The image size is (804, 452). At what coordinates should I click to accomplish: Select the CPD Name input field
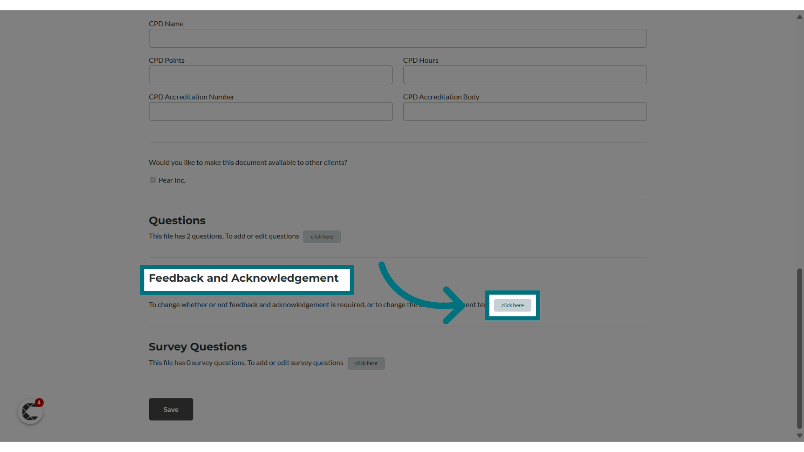(397, 38)
